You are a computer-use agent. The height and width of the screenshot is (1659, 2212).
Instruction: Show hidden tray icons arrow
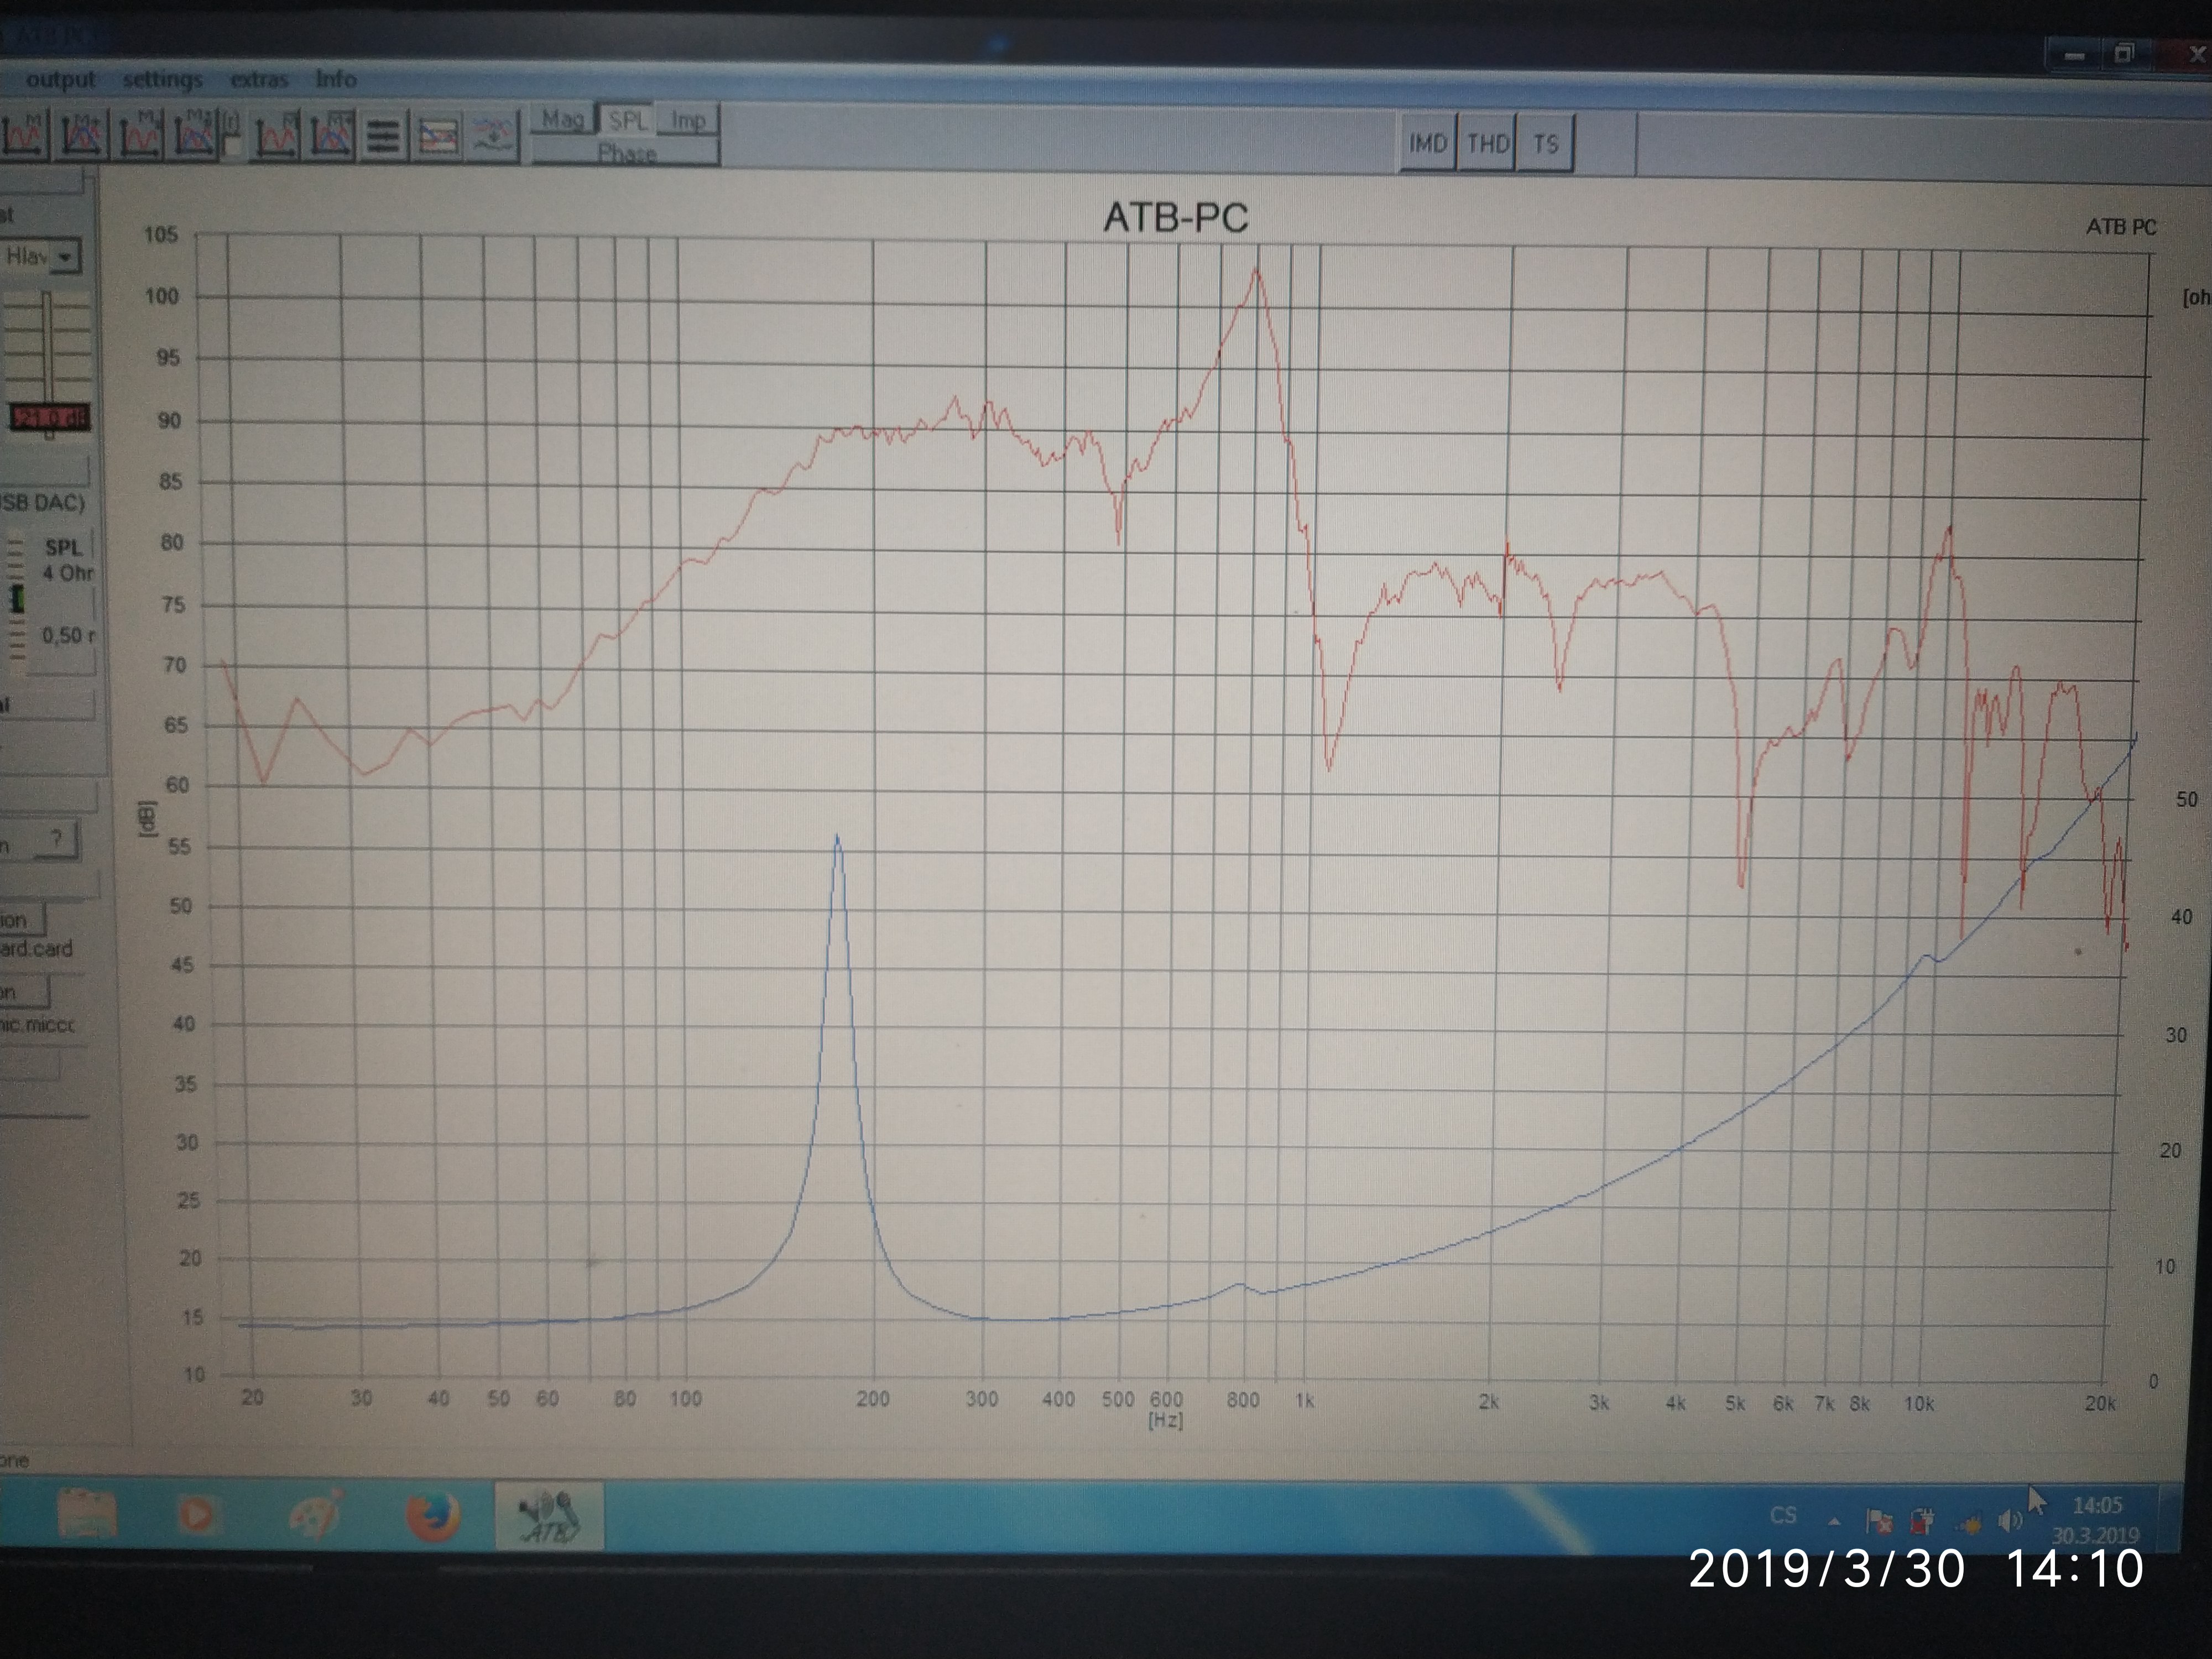click(1834, 1522)
